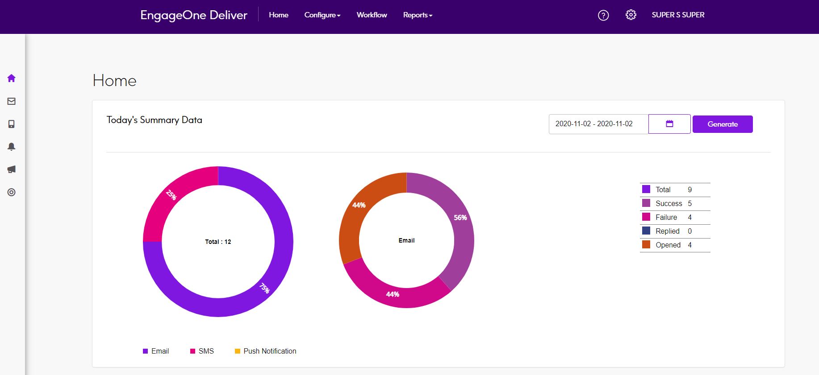Click the 'Today's Summary Data' heading
Image resolution: width=819 pixels, height=375 pixels.
(155, 120)
